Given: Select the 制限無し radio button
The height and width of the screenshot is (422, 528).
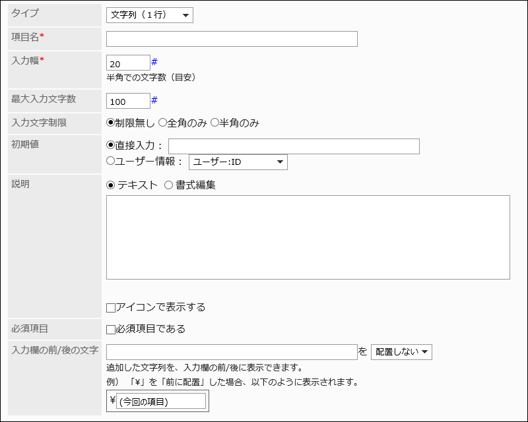Looking at the screenshot, I should tap(110, 123).
